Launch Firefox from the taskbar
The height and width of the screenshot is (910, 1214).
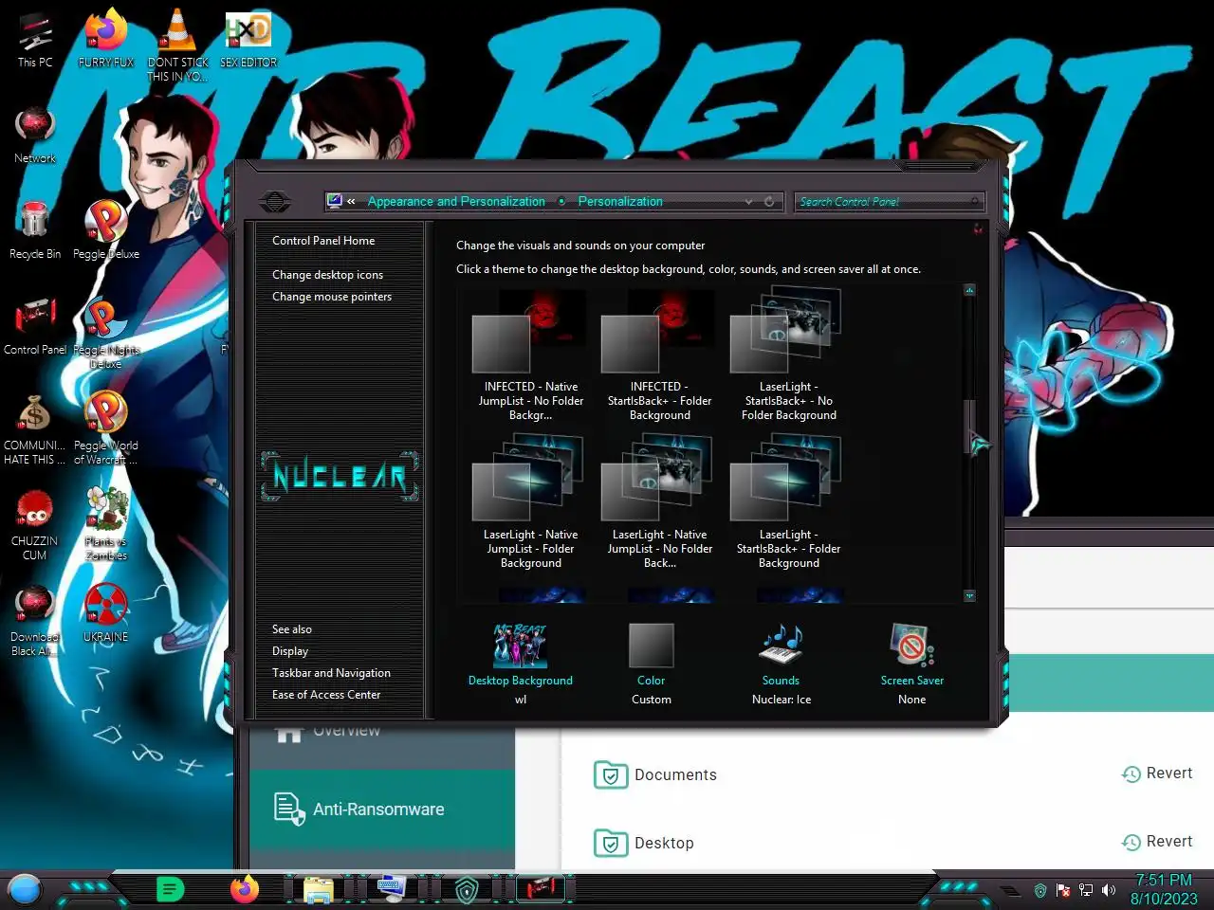click(x=245, y=889)
